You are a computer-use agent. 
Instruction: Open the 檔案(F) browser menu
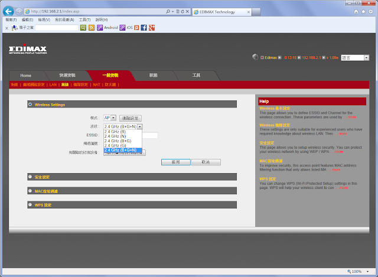[x=11, y=19]
